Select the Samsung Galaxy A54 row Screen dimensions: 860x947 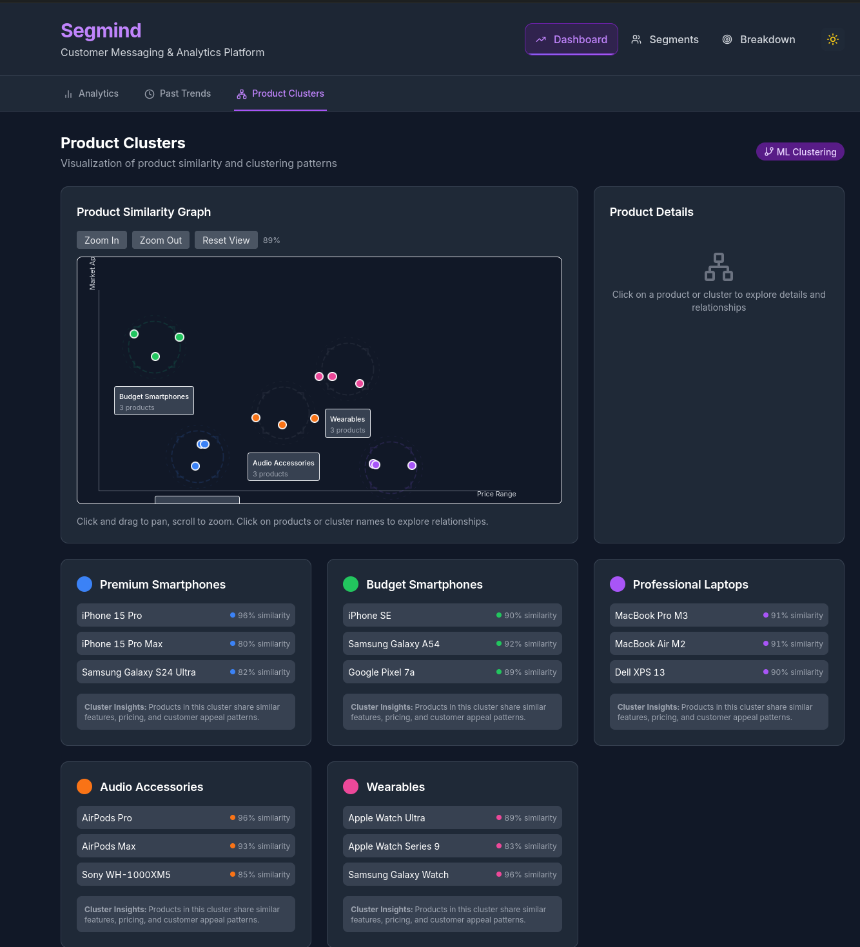click(x=453, y=643)
